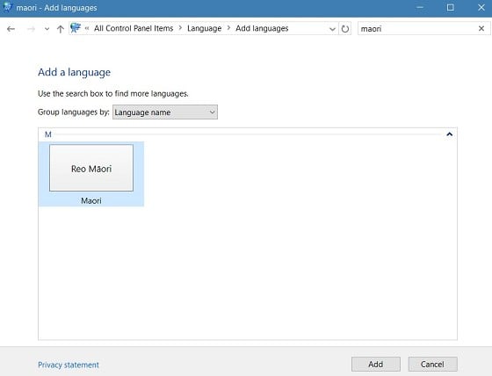
Task: Navigate to All Control Panel Items breadcrumb
Action: pos(134,28)
